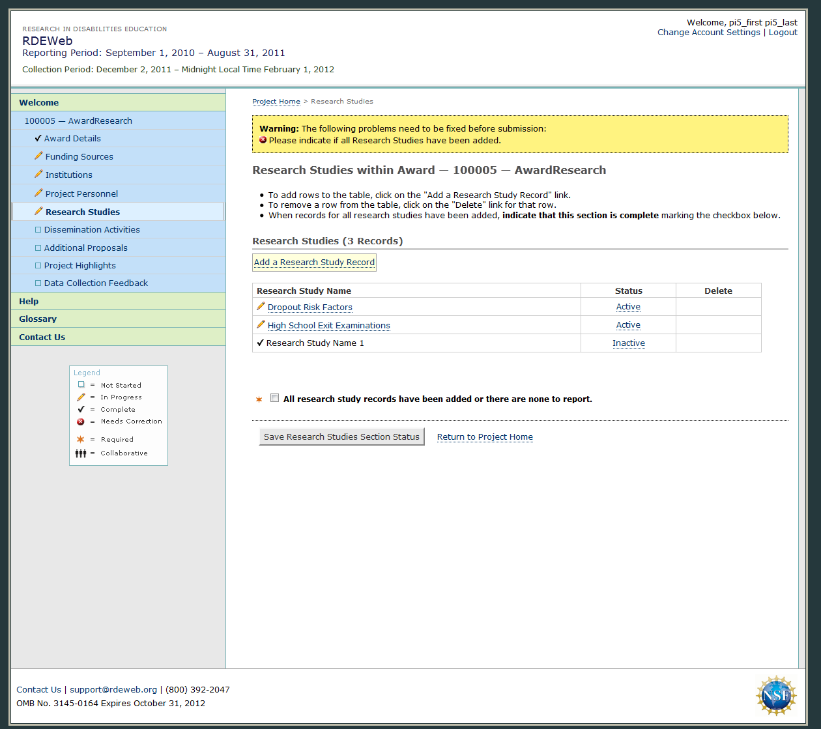
Task: Click square icon next to Dissemination Activities
Action: [x=38, y=229]
